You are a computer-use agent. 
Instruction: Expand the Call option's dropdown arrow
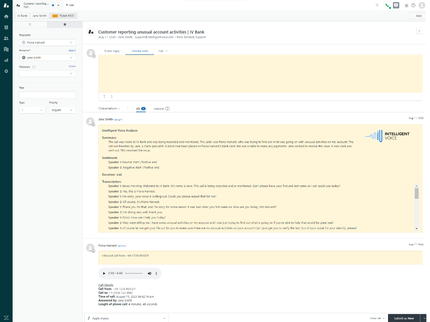click(x=167, y=51)
